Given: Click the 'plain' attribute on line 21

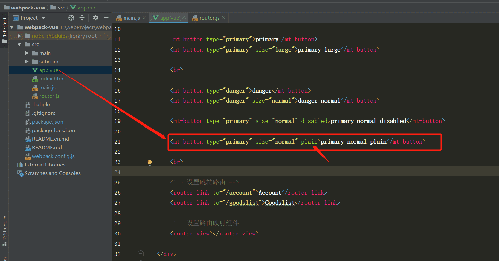Looking at the screenshot, I should tap(309, 142).
